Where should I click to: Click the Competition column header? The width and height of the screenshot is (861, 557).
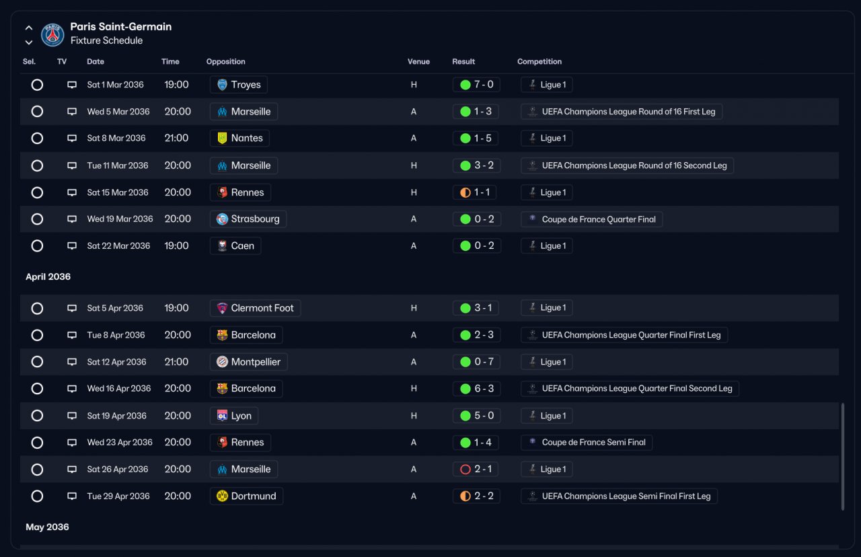[539, 61]
